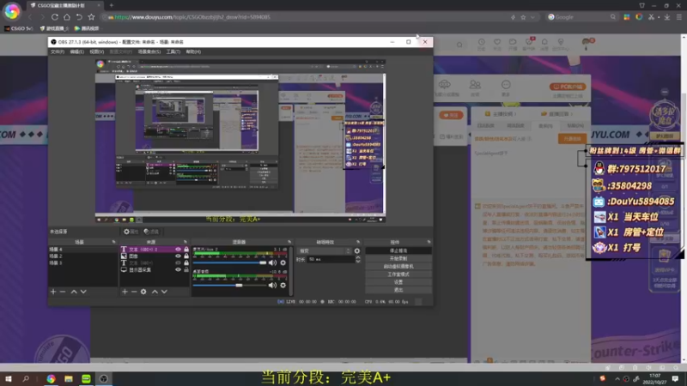Open Douyu messages bell icon in header
The height and width of the screenshot is (386, 687).
click(544, 44)
